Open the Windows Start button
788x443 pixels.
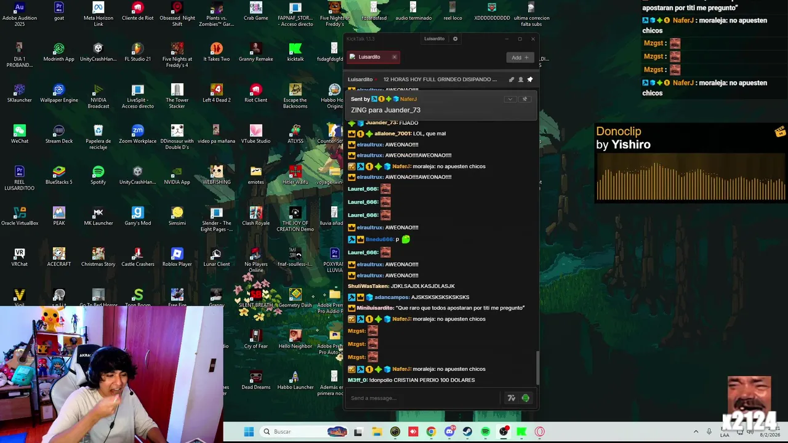click(x=249, y=431)
